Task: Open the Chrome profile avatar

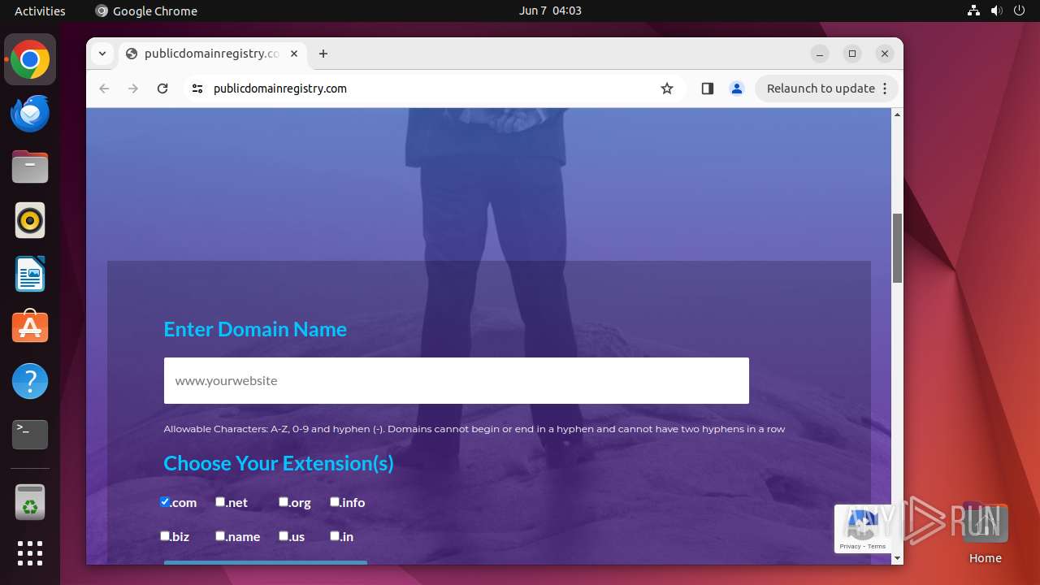Action: (737, 89)
